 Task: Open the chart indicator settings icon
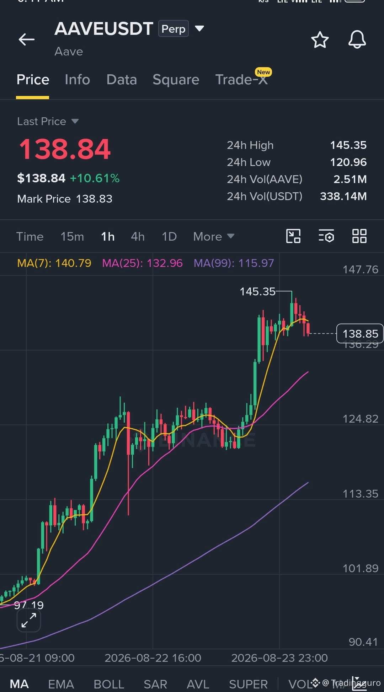point(326,236)
